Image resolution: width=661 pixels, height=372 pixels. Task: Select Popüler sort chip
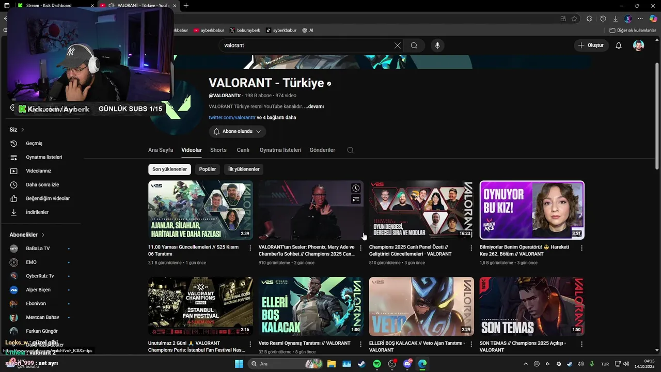pos(208,169)
